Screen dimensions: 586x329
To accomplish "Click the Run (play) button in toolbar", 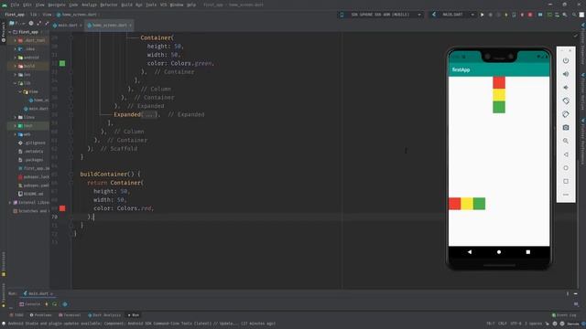I will point(483,15).
